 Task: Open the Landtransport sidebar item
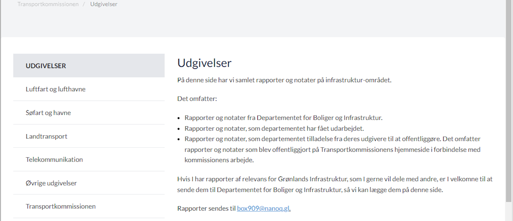click(46, 136)
